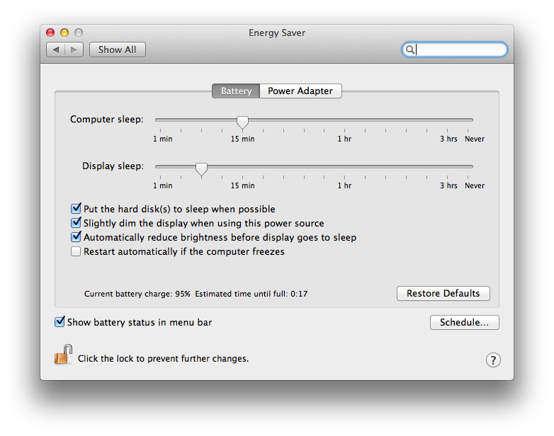Click Restore Defaults button
554x436 pixels.
pyautogui.click(x=443, y=293)
